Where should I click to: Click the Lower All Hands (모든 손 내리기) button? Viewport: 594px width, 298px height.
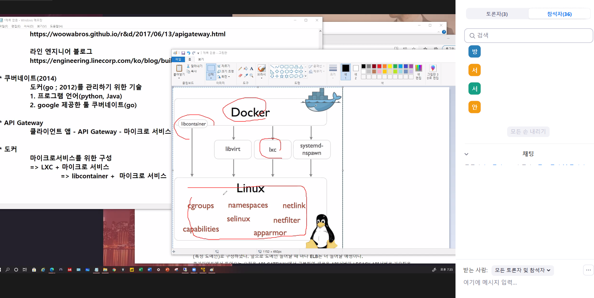click(x=528, y=132)
